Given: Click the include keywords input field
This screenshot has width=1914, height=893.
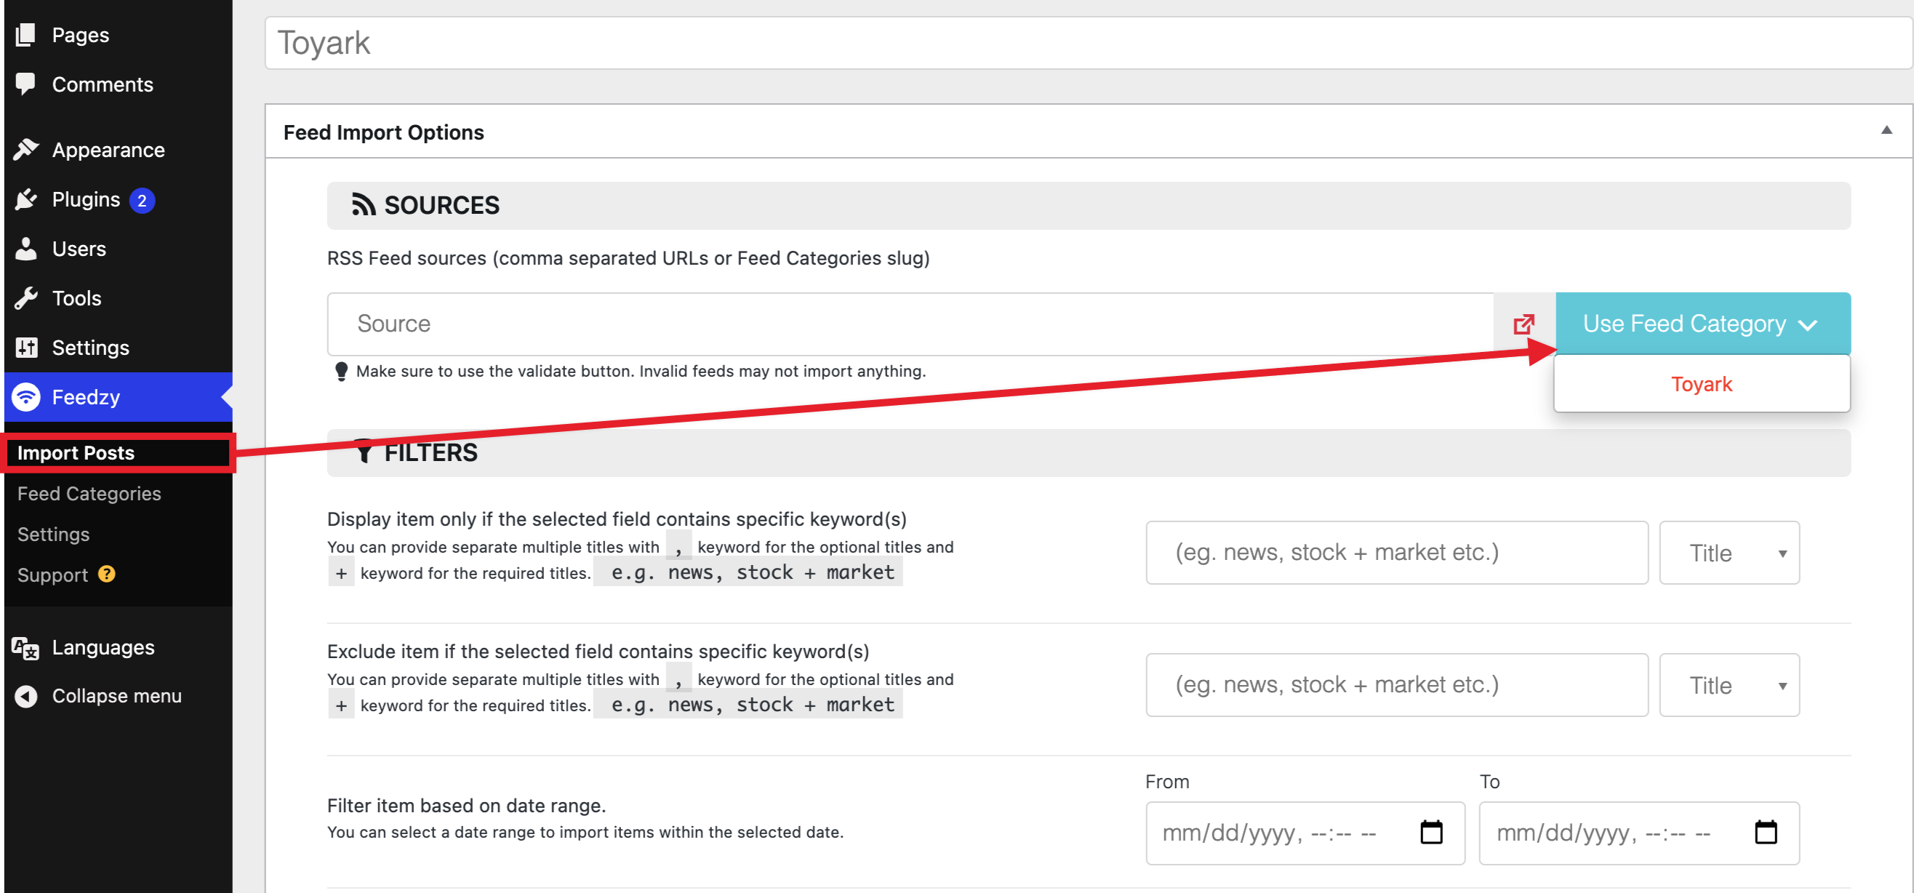Looking at the screenshot, I should click(1397, 553).
